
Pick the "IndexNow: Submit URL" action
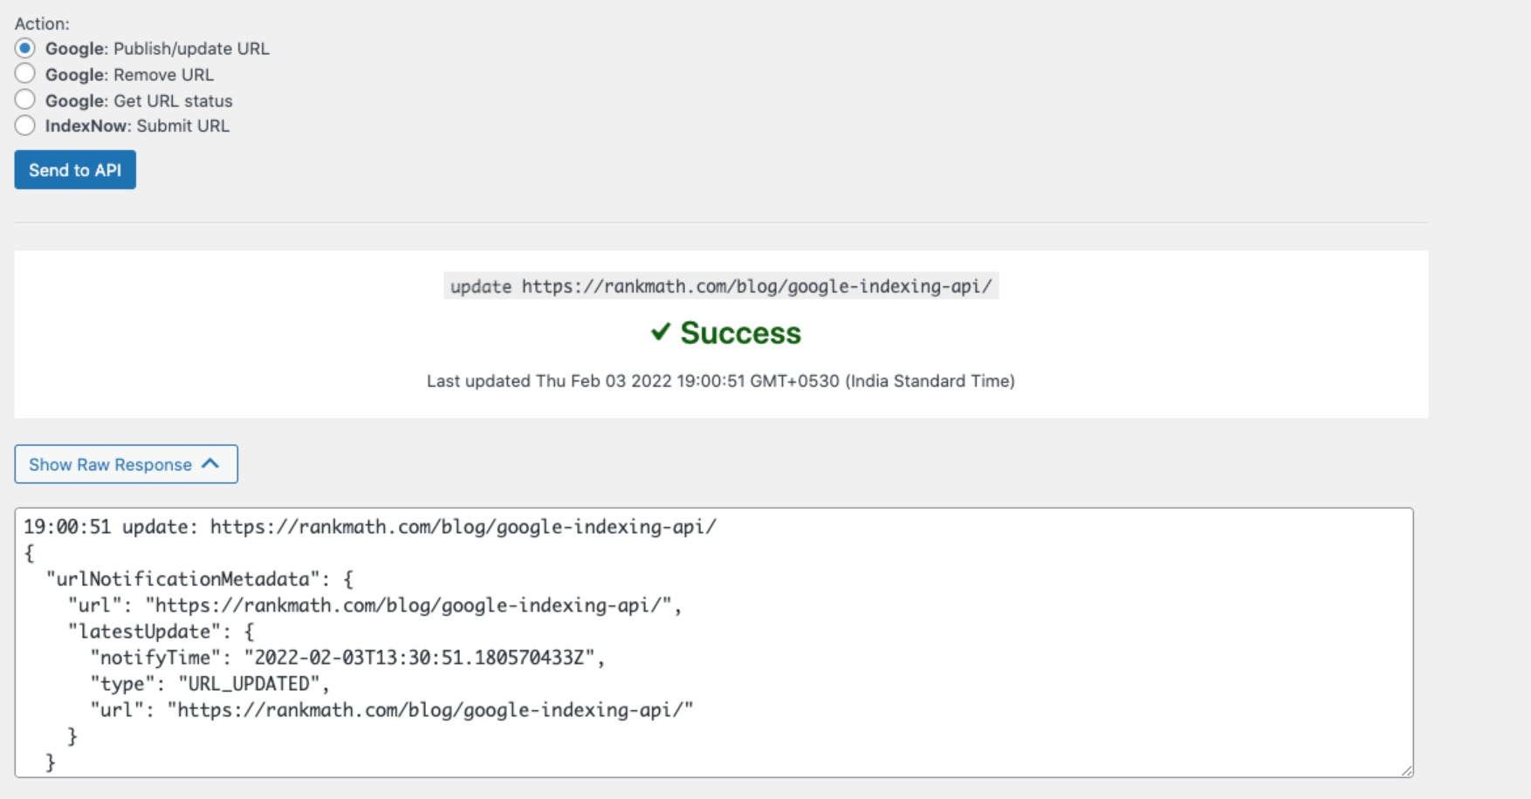[24, 125]
